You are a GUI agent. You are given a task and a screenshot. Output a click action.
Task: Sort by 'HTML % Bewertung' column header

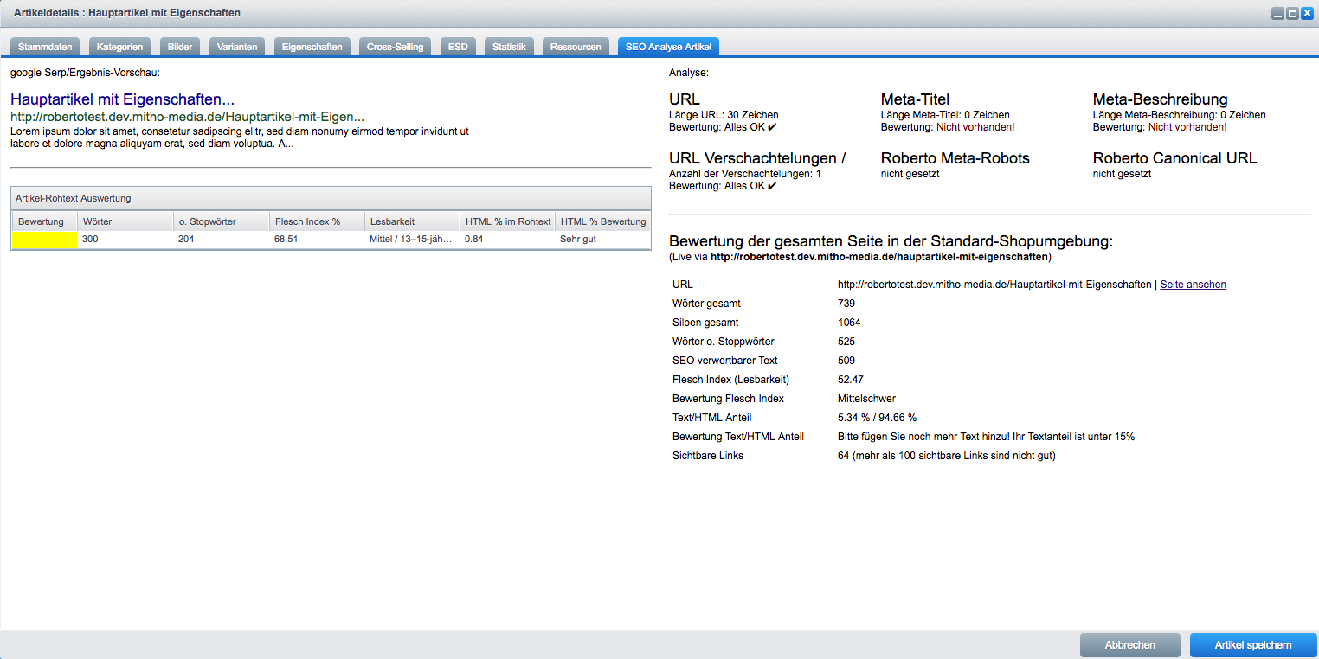tap(602, 221)
